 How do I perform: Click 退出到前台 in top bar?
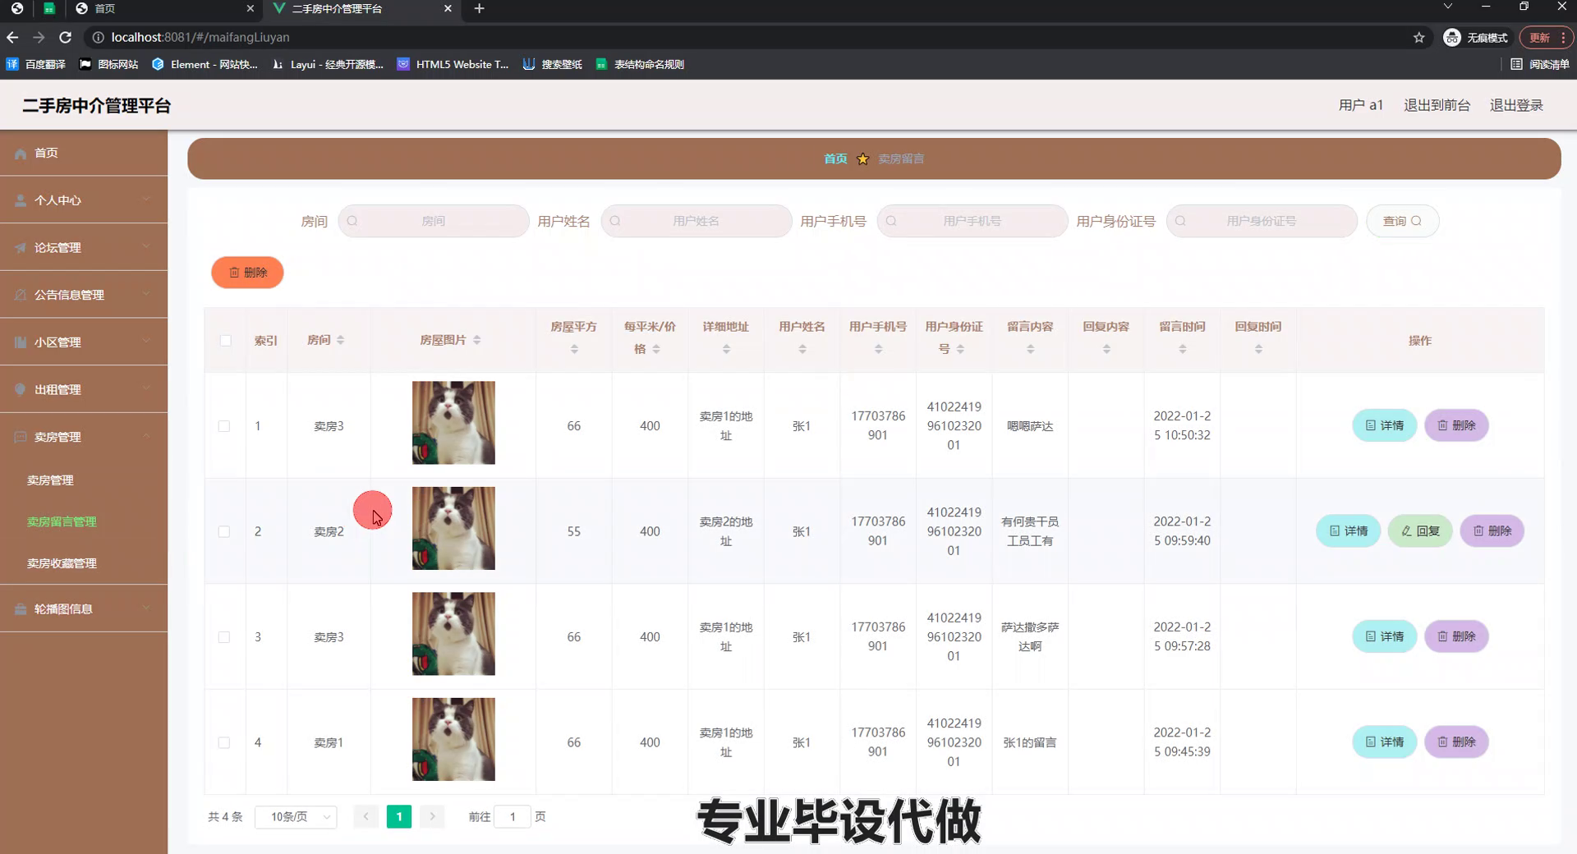coord(1437,105)
